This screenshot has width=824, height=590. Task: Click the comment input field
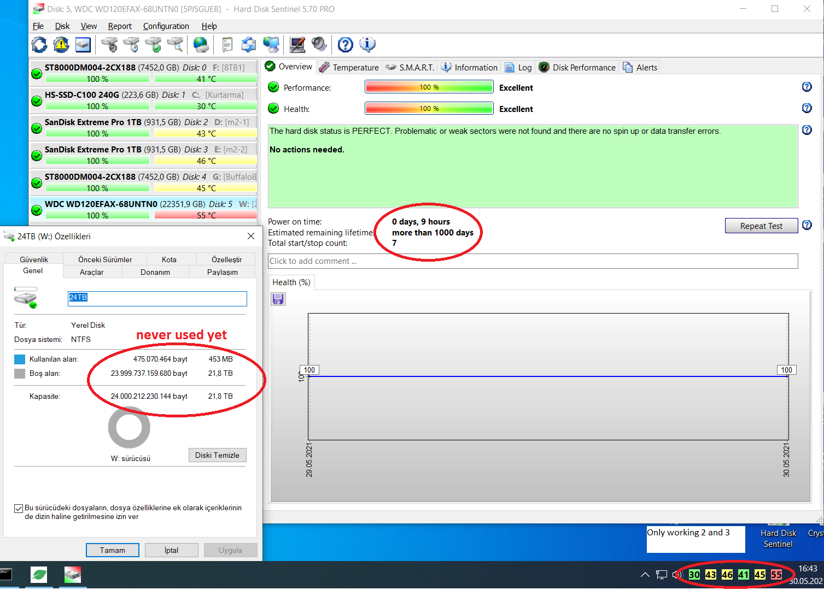tap(533, 261)
